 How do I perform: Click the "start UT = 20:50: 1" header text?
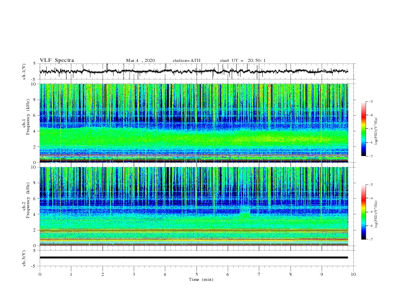coord(243,60)
